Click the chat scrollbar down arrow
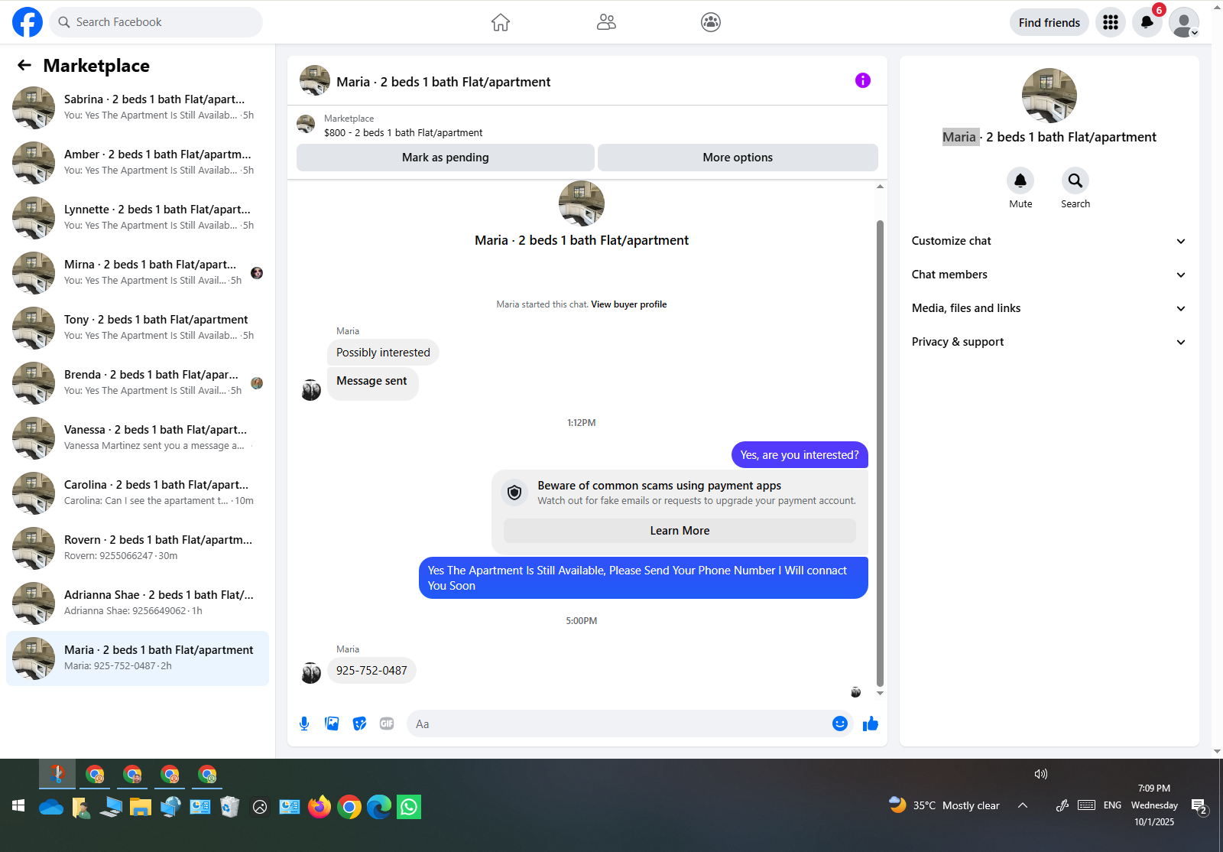This screenshot has width=1223, height=852. point(880,694)
